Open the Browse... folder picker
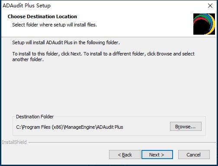This screenshot has width=218, height=166. (186, 127)
